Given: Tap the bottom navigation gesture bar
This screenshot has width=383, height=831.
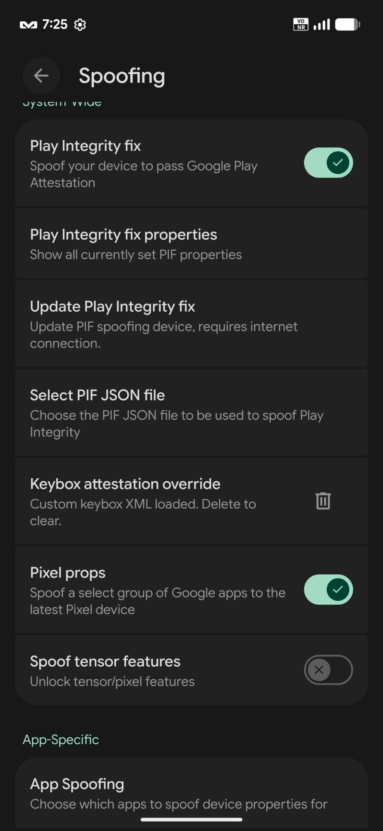Looking at the screenshot, I should 191,820.
